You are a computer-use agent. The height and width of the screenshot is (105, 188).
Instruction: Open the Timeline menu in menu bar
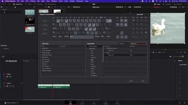[x=33, y=1]
